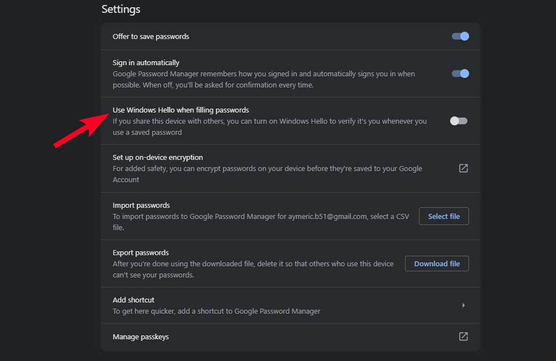The height and width of the screenshot is (361, 556).
Task: Click the "Sign in automatically" title
Action: click(x=146, y=63)
